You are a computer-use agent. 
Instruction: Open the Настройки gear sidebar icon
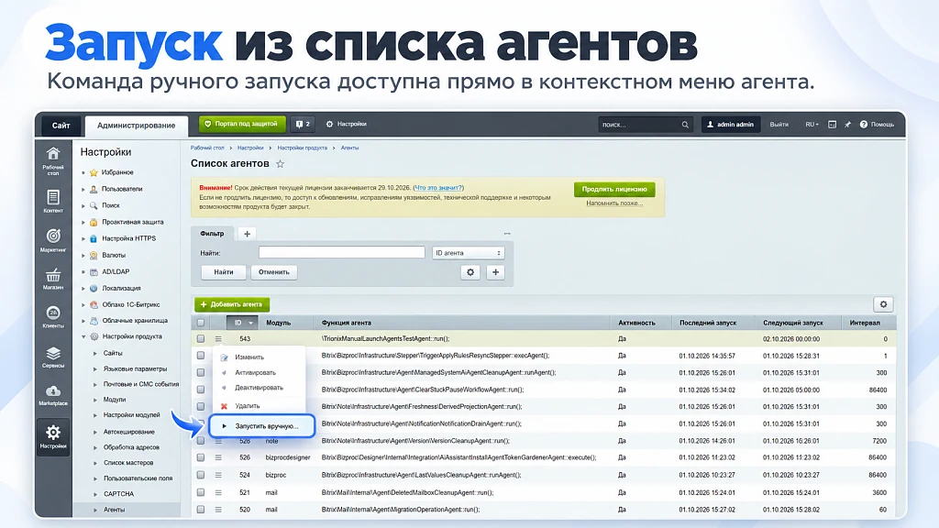pos(53,437)
